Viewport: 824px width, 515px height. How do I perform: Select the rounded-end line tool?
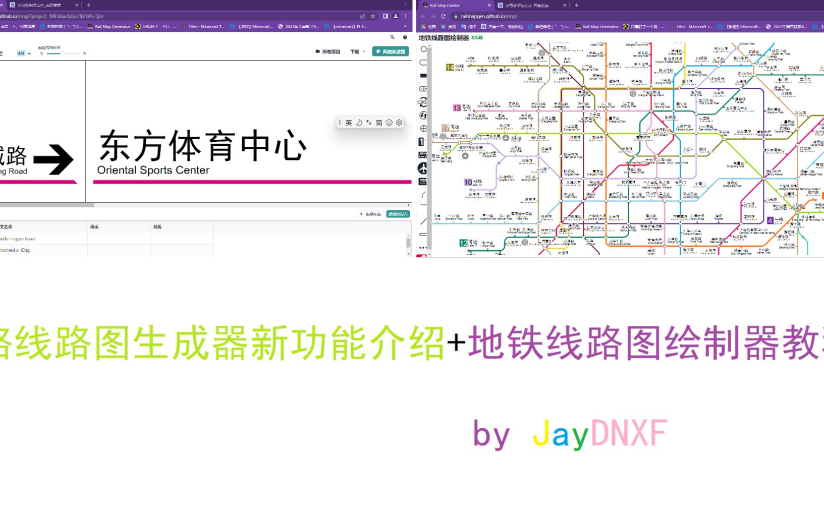(x=423, y=234)
